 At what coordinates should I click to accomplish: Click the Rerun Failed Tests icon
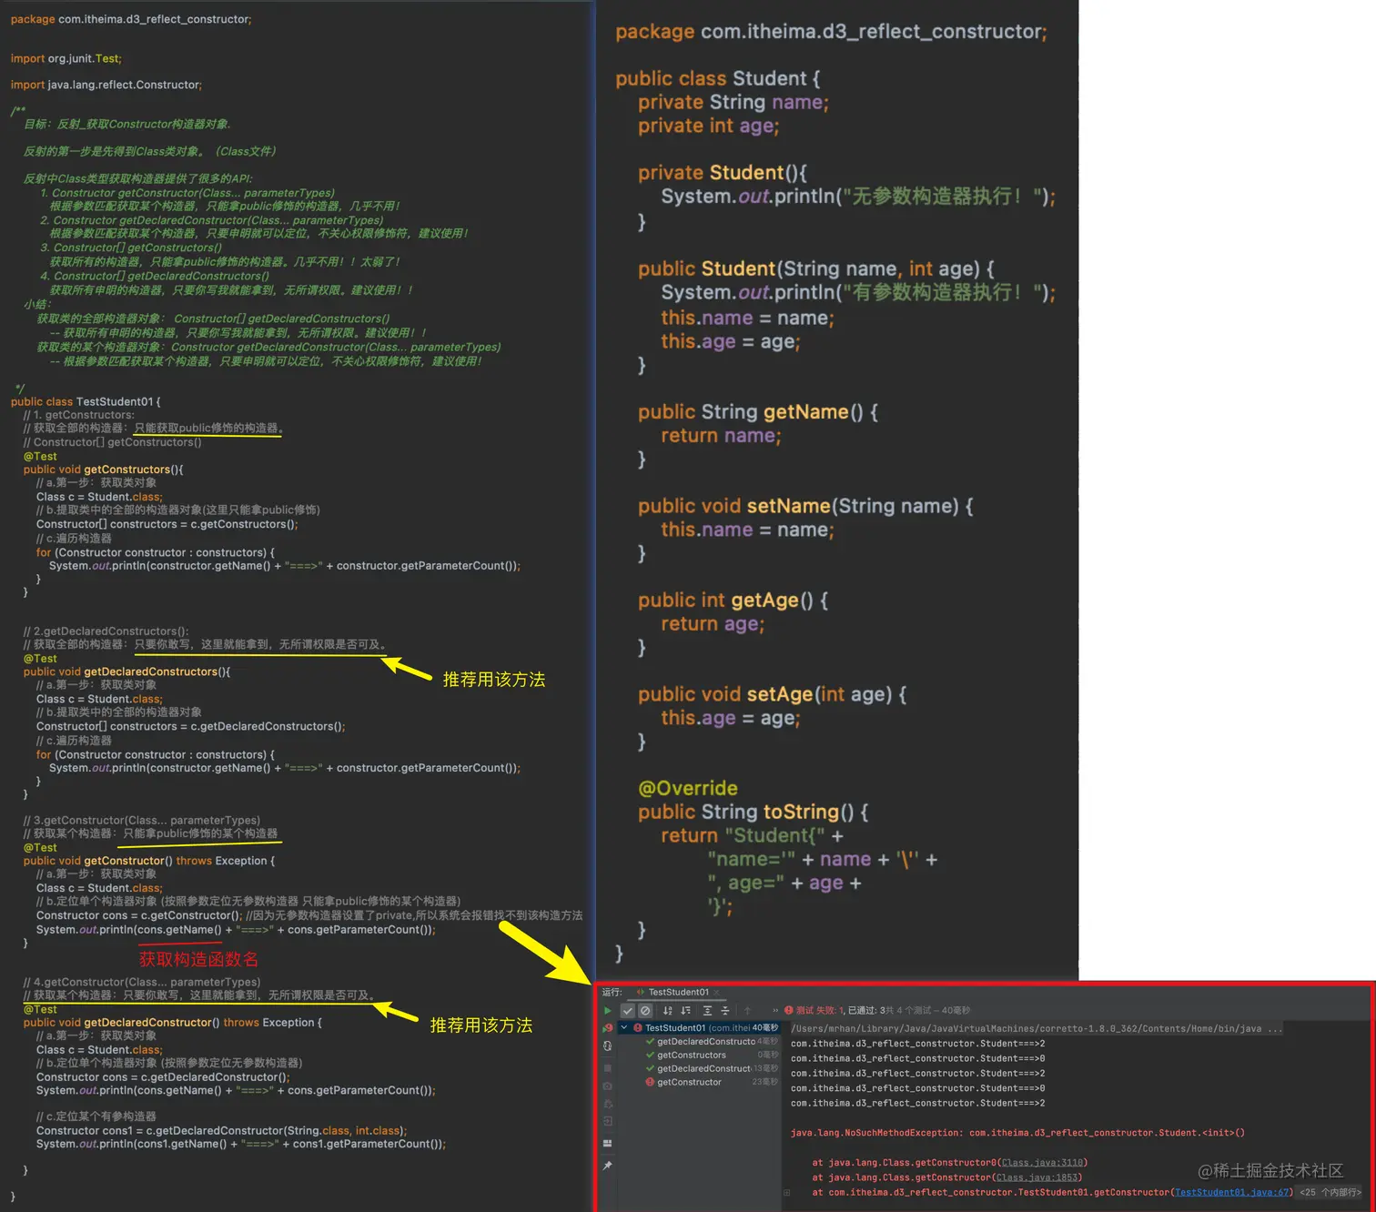[x=608, y=1028]
